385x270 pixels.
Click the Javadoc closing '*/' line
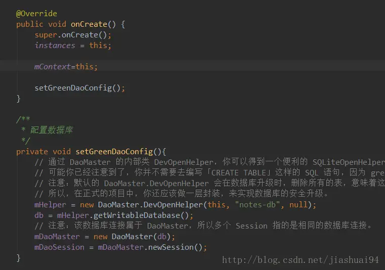(26, 141)
